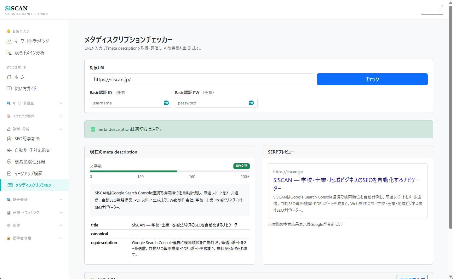
Task: Open 使い方ガイド in sidebar
Action: tap(35, 89)
